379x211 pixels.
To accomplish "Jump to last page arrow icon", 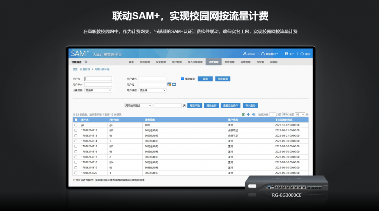I will click(253, 115).
